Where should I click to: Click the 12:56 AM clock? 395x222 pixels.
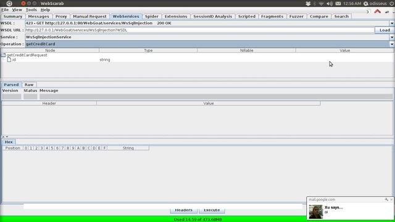[x=352, y=4]
